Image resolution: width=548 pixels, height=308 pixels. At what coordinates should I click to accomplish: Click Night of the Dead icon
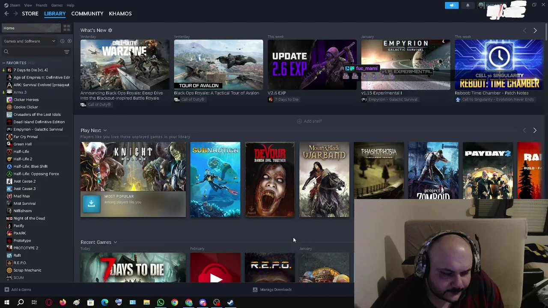[9, 218]
